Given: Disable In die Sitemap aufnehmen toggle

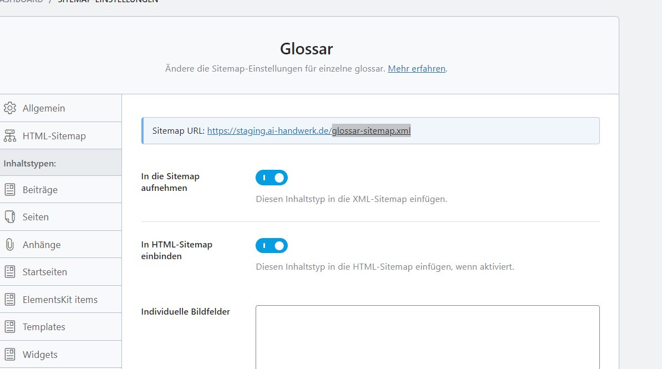Looking at the screenshot, I should (x=272, y=178).
